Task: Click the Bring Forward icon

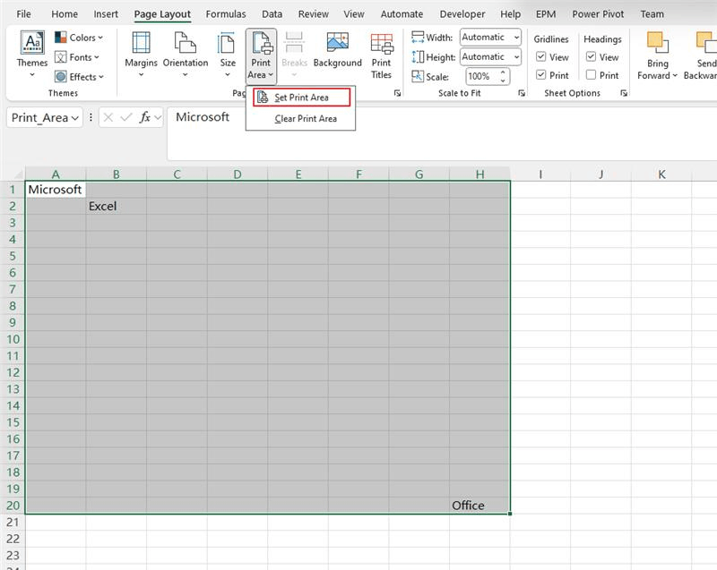Action: [658, 43]
